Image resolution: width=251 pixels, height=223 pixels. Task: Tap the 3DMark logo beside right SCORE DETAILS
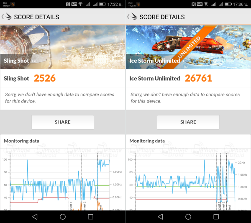134,16
